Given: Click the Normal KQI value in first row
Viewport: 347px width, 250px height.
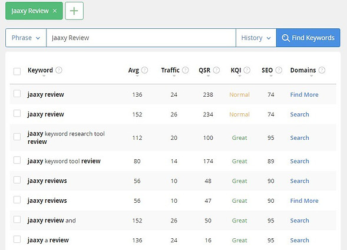Looking at the screenshot, I should point(239,95).
